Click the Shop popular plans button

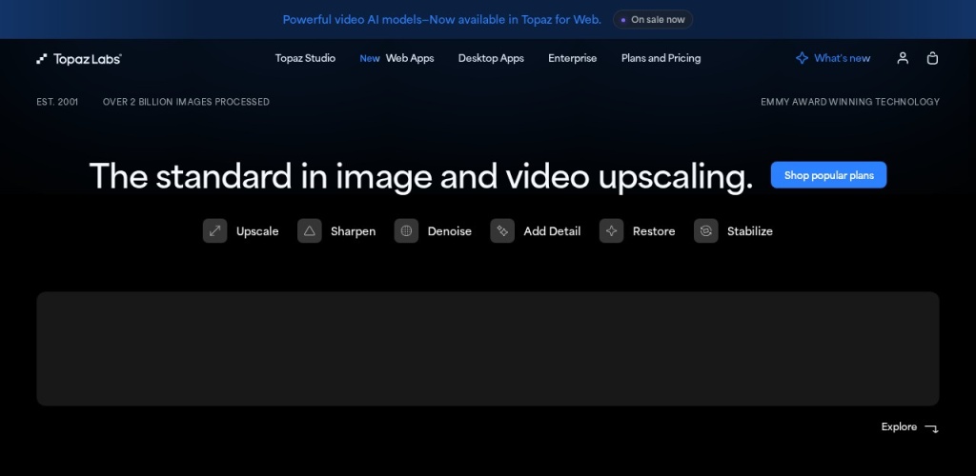[x=828, y=175]
